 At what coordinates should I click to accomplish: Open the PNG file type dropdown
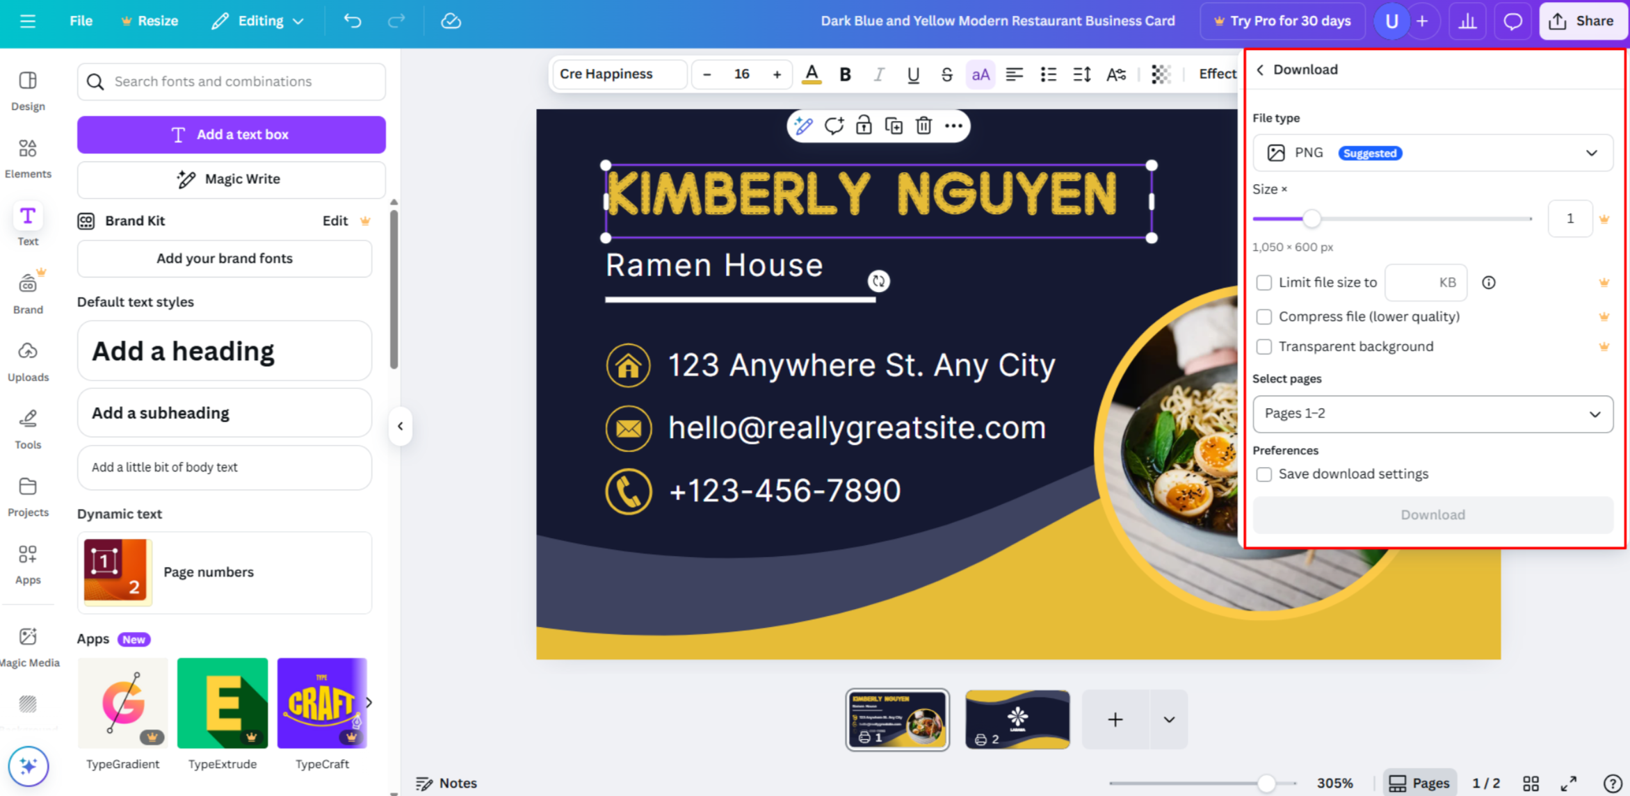(x=1433, y=152)
